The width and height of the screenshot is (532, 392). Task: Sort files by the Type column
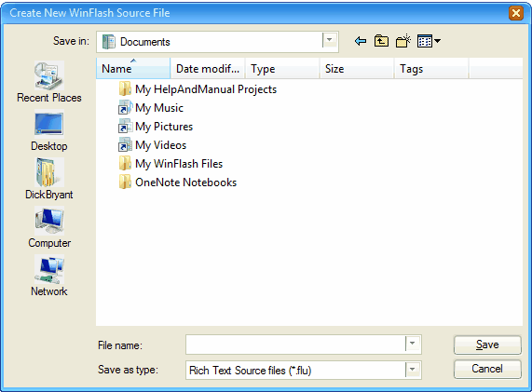coord(282,69)
